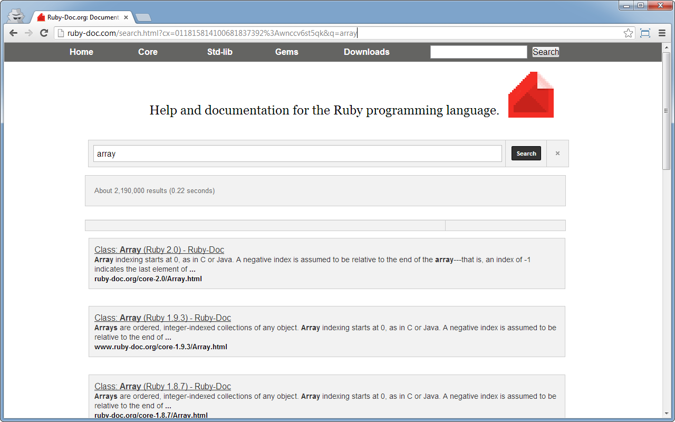Image resolution: width=675 pixels, height=422 pixels.
Task: Click the dark Search button beside the query
Action: pos(526,153)
